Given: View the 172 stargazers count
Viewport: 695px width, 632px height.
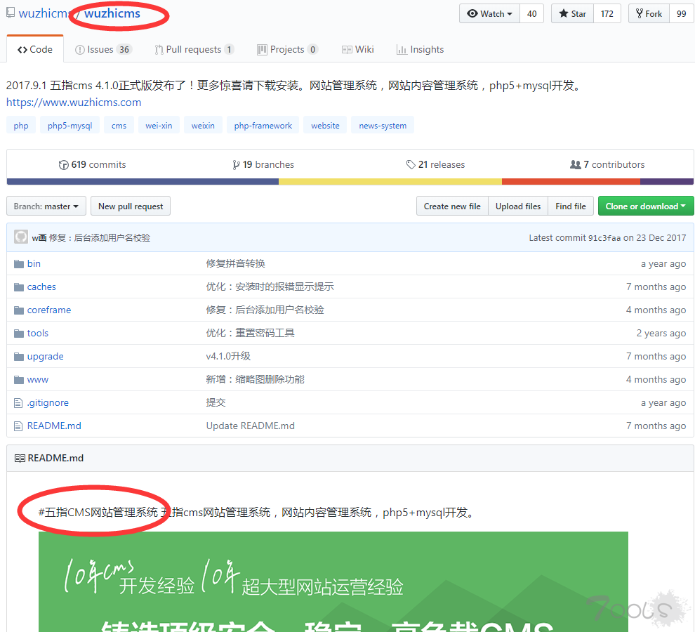Looking at the screenshot, I should pyautogui.click(x=607, y=14).
